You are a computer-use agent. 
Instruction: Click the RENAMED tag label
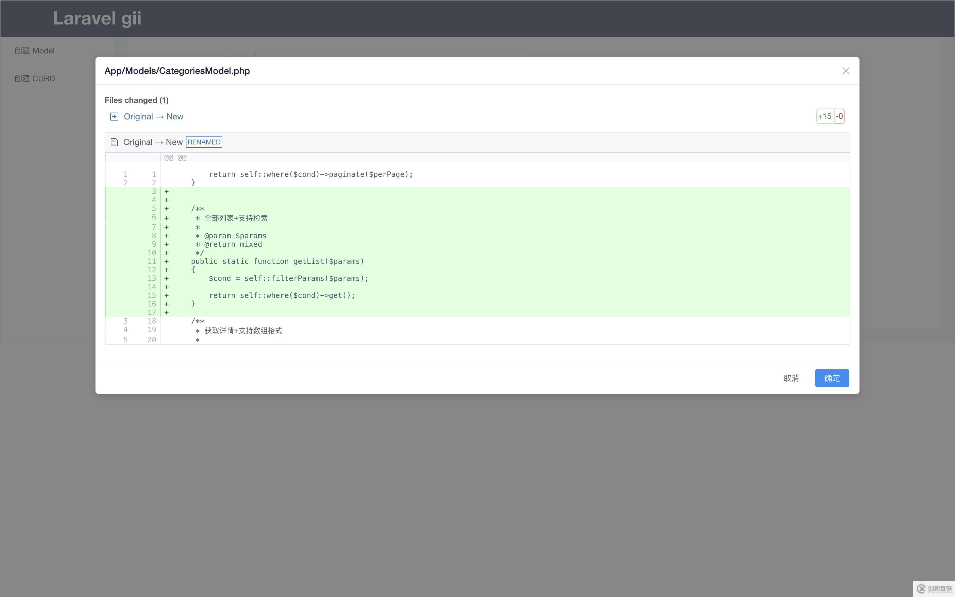tap(204, 142)
